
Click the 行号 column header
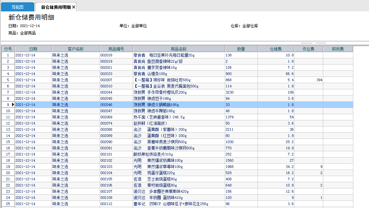8,49
